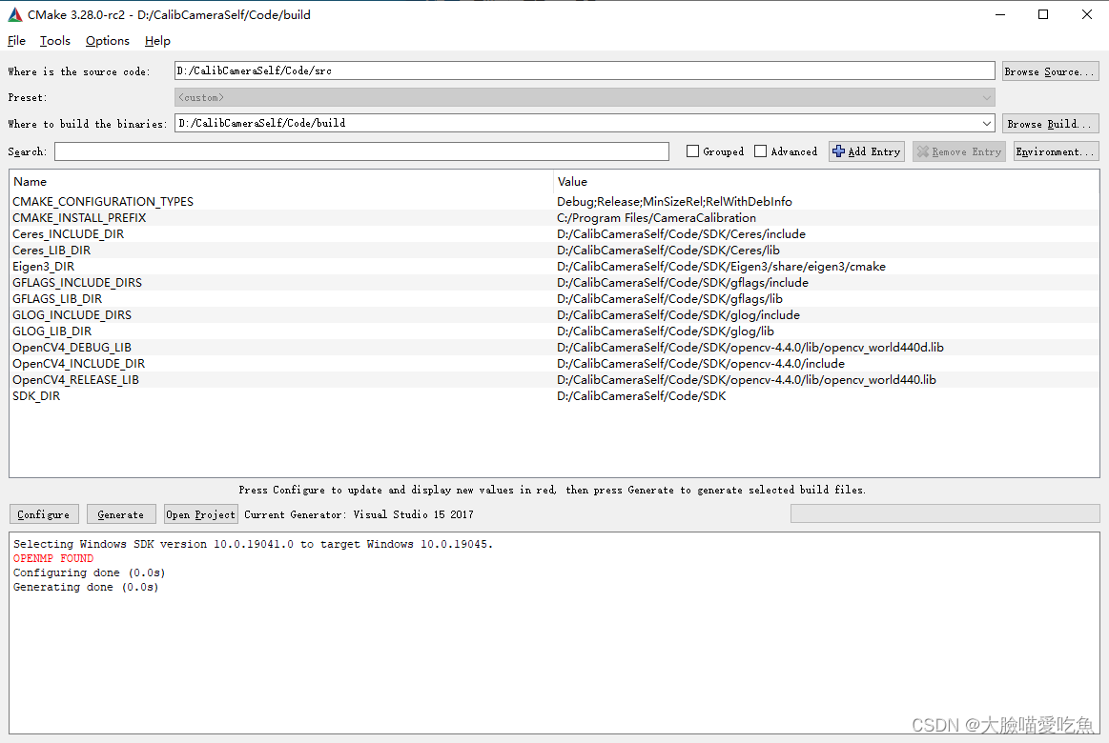Click value D:/CalibCameraSelf/Code/SDK/Ceres/include
The image size is (1109, 743).
[681, 233]
